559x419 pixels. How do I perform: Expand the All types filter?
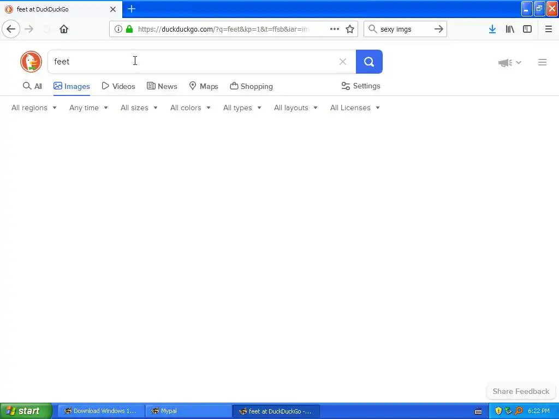coord(242,107)
